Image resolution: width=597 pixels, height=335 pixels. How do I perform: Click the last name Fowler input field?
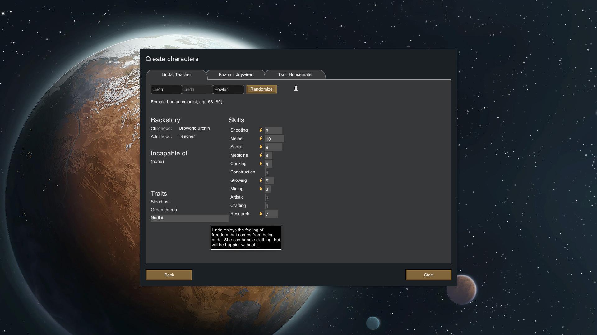(x=229, y=89)
